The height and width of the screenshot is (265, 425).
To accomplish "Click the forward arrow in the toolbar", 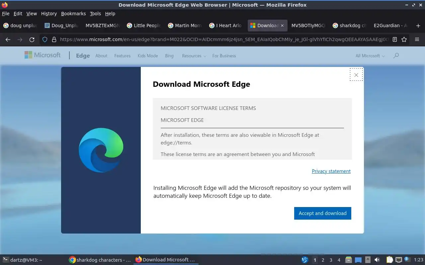I will tap(20, 39).
